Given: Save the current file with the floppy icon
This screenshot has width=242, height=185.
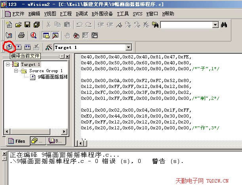Looking at the screenshot, I should (x=27, y=24).
